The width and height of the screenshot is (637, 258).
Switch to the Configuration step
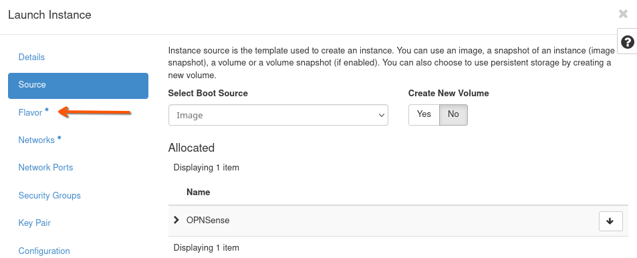(44, 251)
